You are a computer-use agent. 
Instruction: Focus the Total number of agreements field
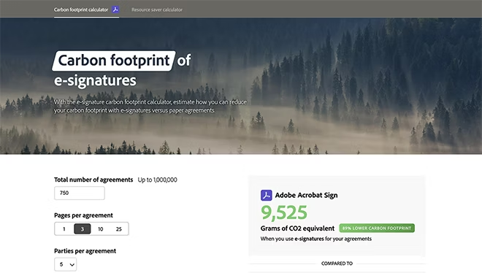point(80,193)
